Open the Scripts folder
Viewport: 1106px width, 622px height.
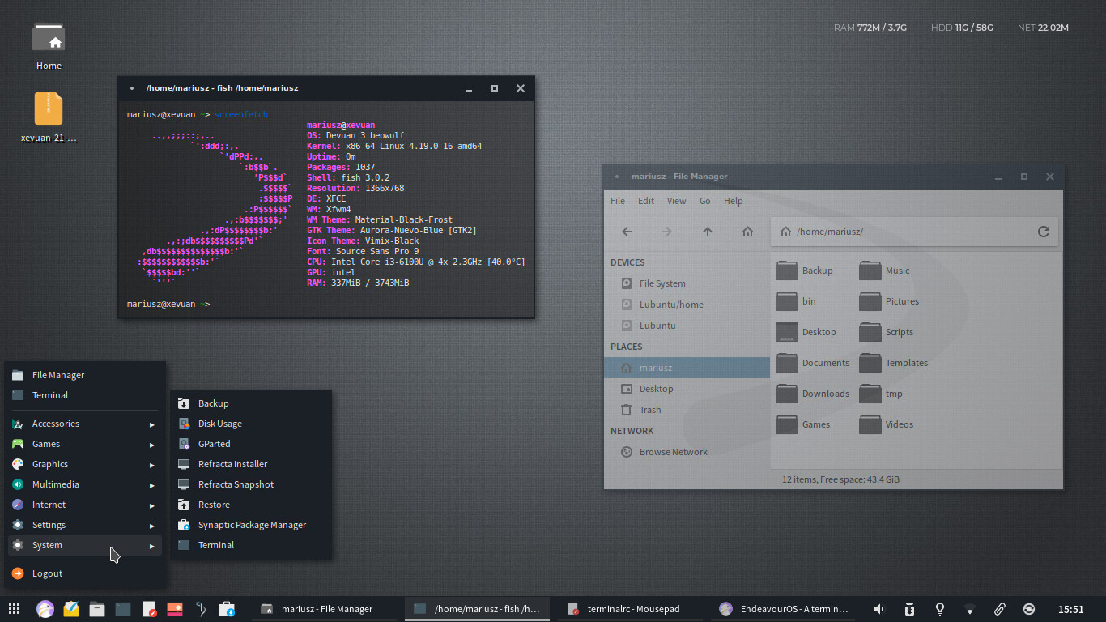pos(886,332)
